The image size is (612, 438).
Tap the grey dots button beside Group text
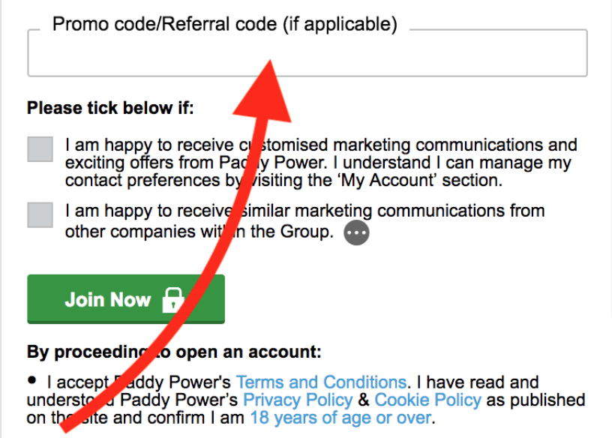point(356,232)
